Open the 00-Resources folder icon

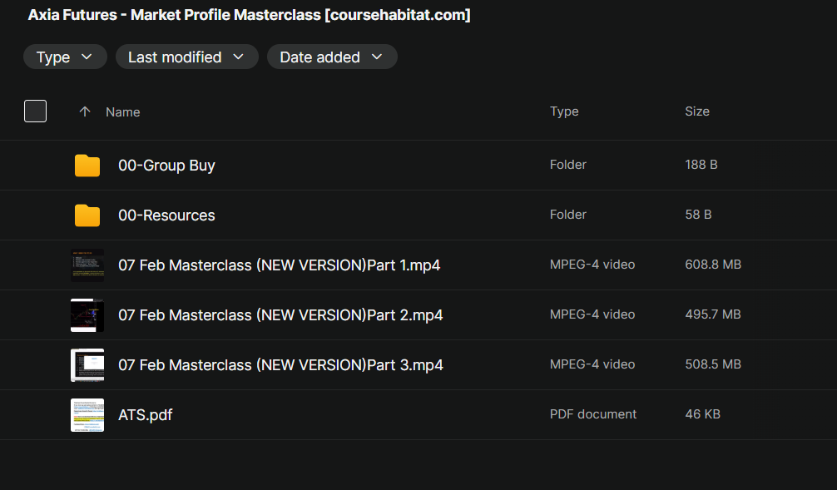(x=87, y=215)
